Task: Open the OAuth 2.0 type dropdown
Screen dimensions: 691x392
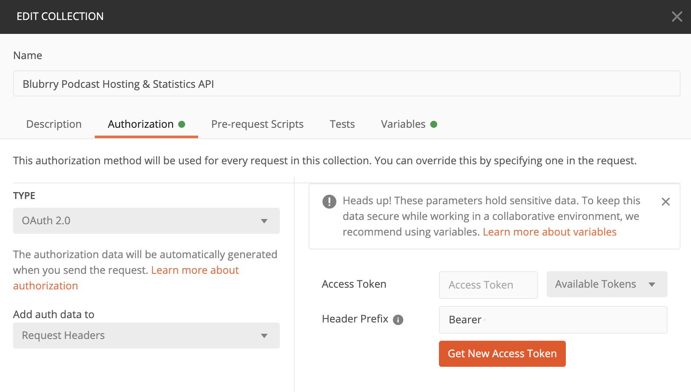Action: [x=146, y=221]
